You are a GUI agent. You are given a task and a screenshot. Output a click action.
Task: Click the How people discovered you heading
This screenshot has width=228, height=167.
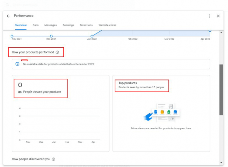coord(31,159)
